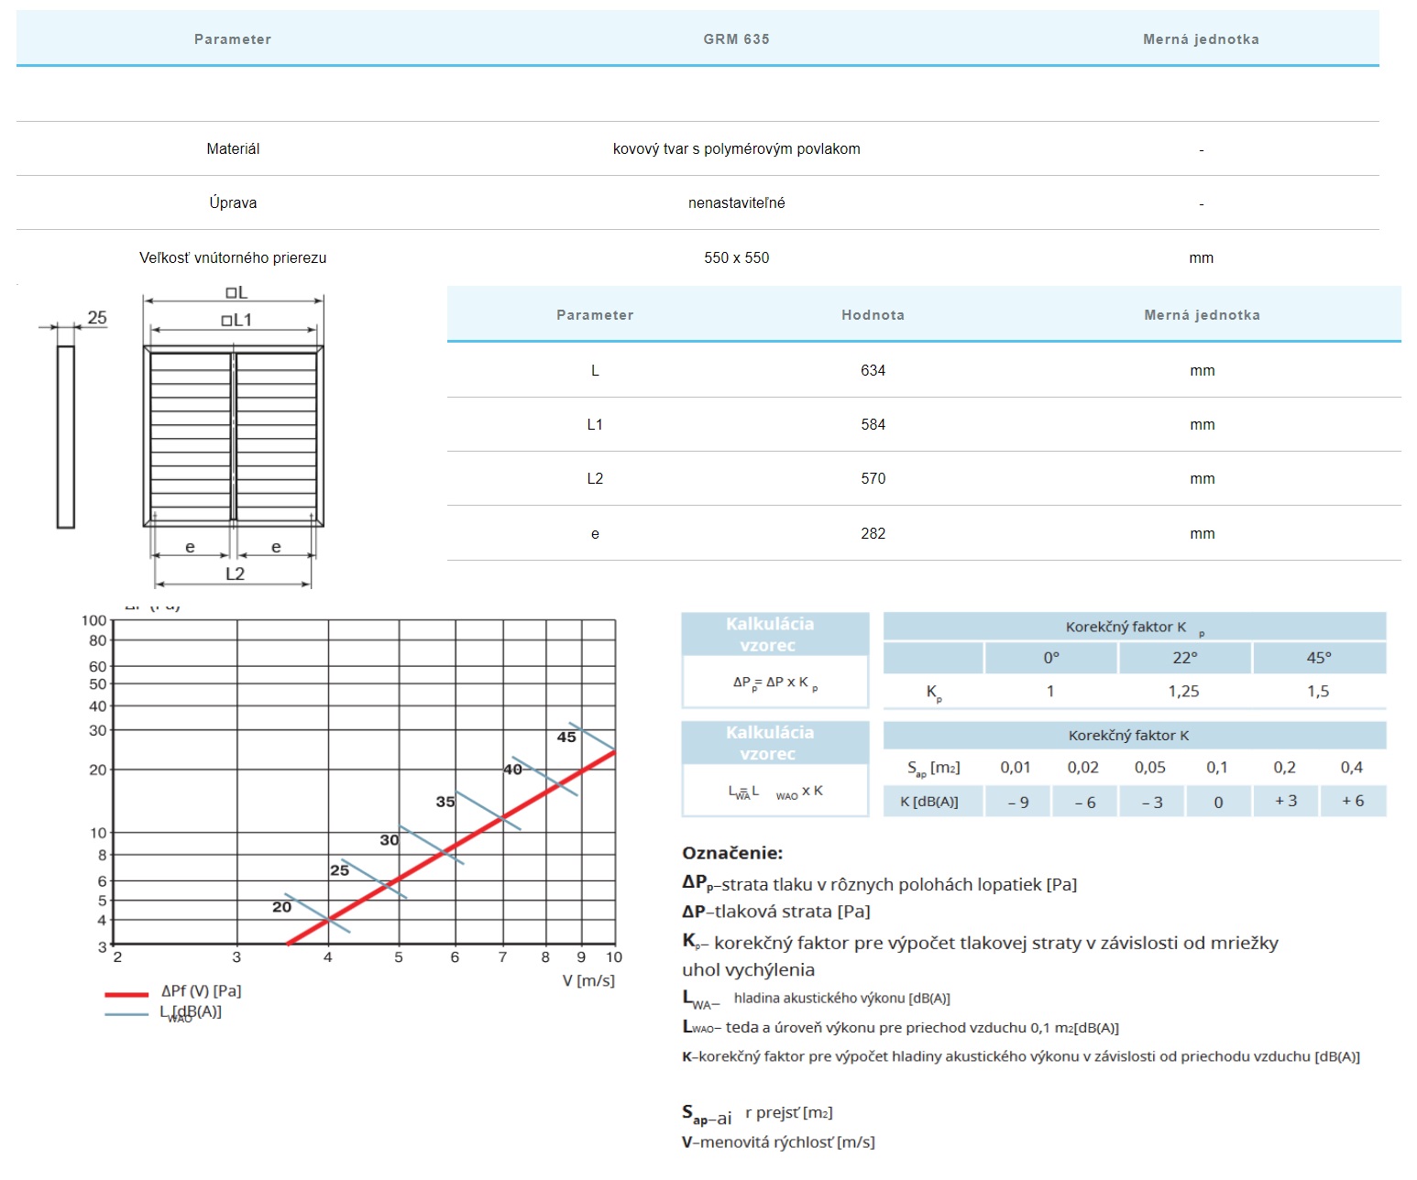
Task: Select the 'nenastaviteľné' value in Úprava row
Action: [x=736, y=202]
